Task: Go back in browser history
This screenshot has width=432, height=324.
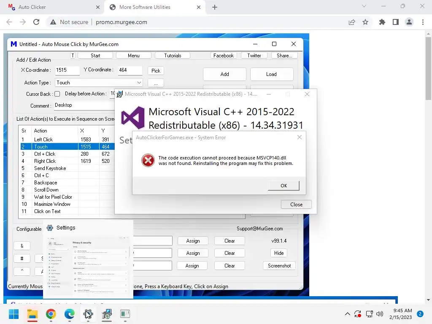Action: (9, 22)
